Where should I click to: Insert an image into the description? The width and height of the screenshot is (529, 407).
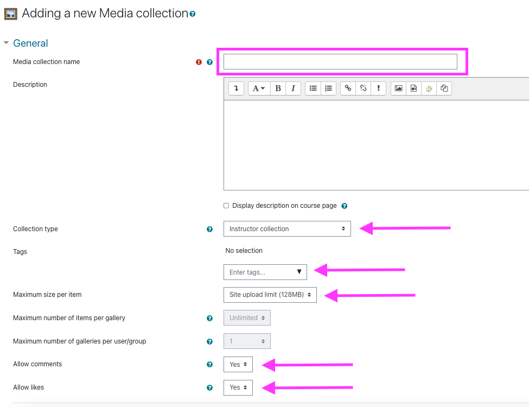pos(399,88)
